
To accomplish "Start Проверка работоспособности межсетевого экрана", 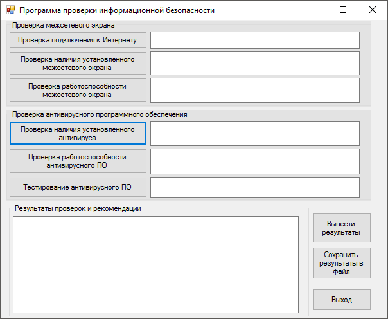I will 78,90.
